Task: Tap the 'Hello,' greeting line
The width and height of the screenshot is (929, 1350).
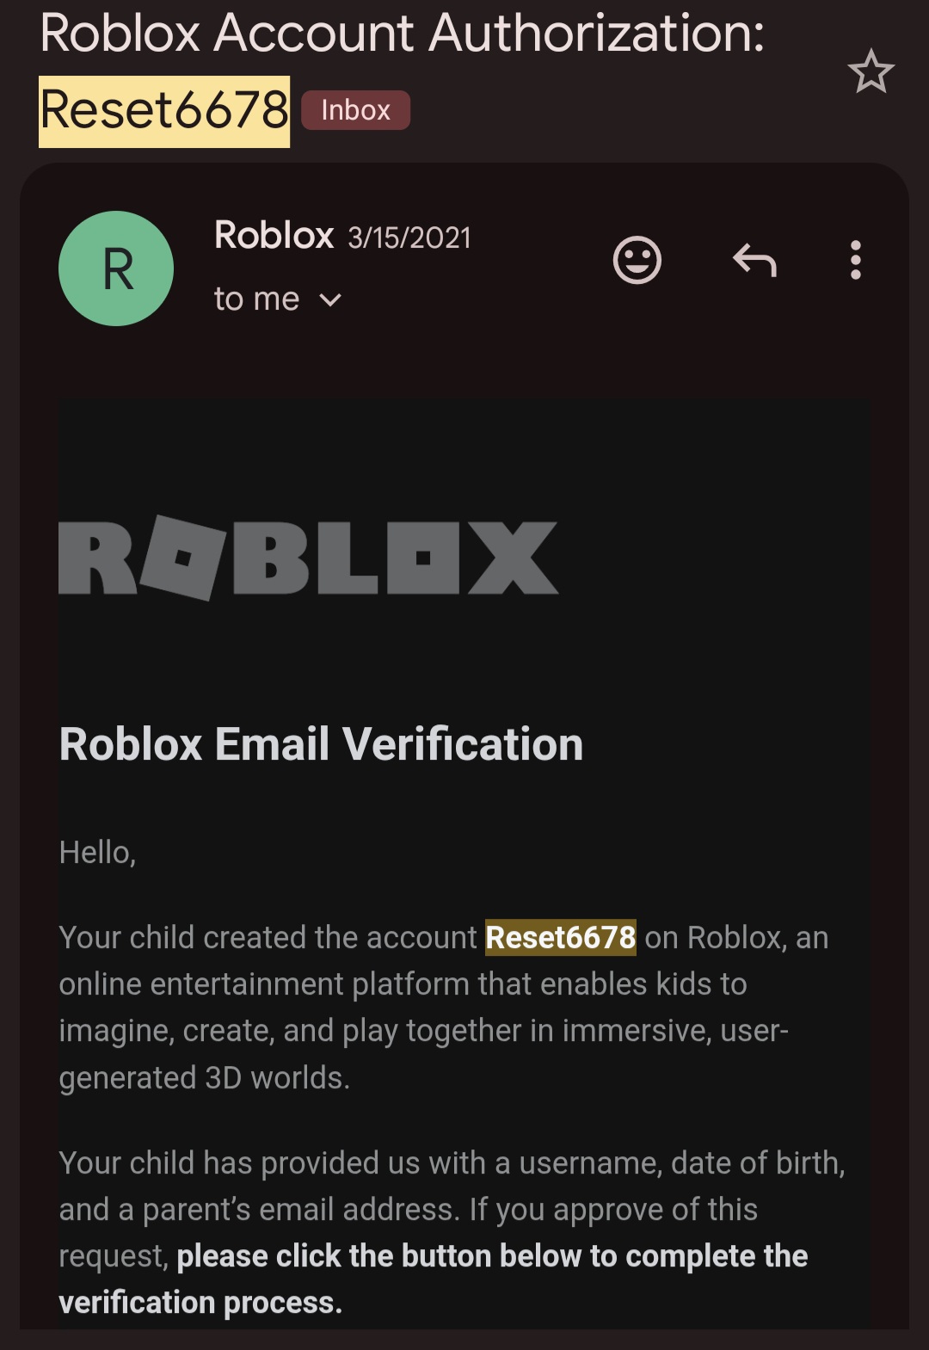Action: point(97,853)
